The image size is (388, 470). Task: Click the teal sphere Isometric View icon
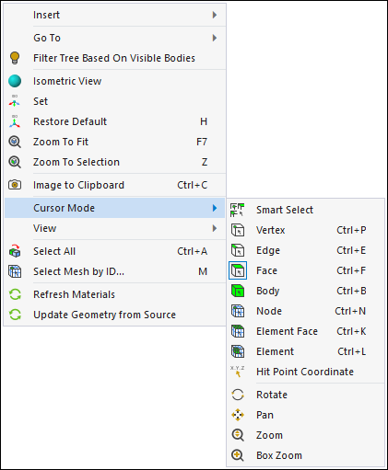tap(15, 81)
